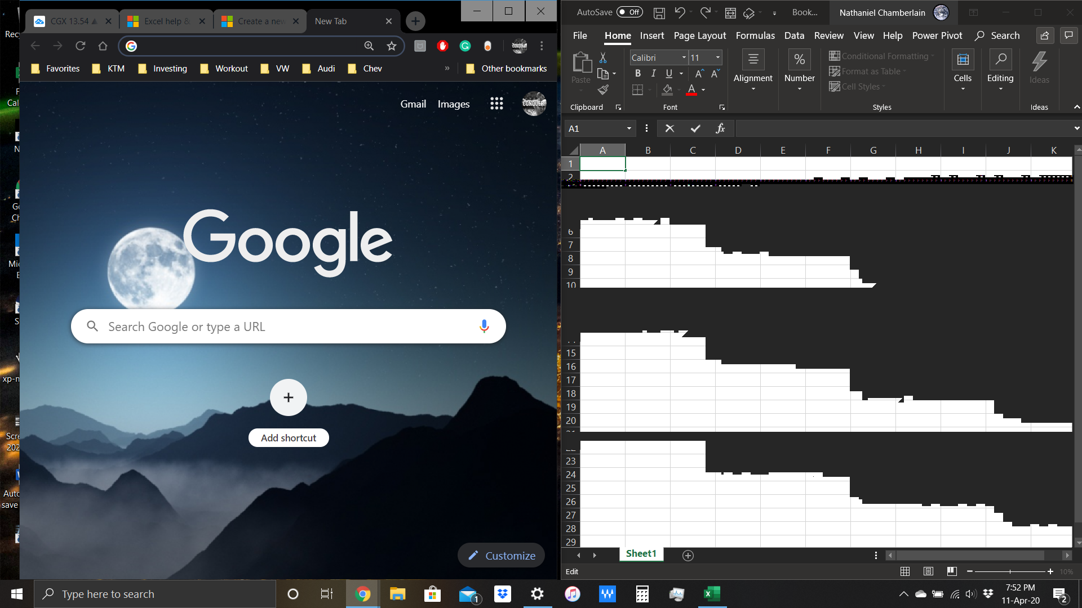The width and height of the screenshot is (1082, 608).
Task: Click Increase Font Size icon
Action: coord(699,73)
